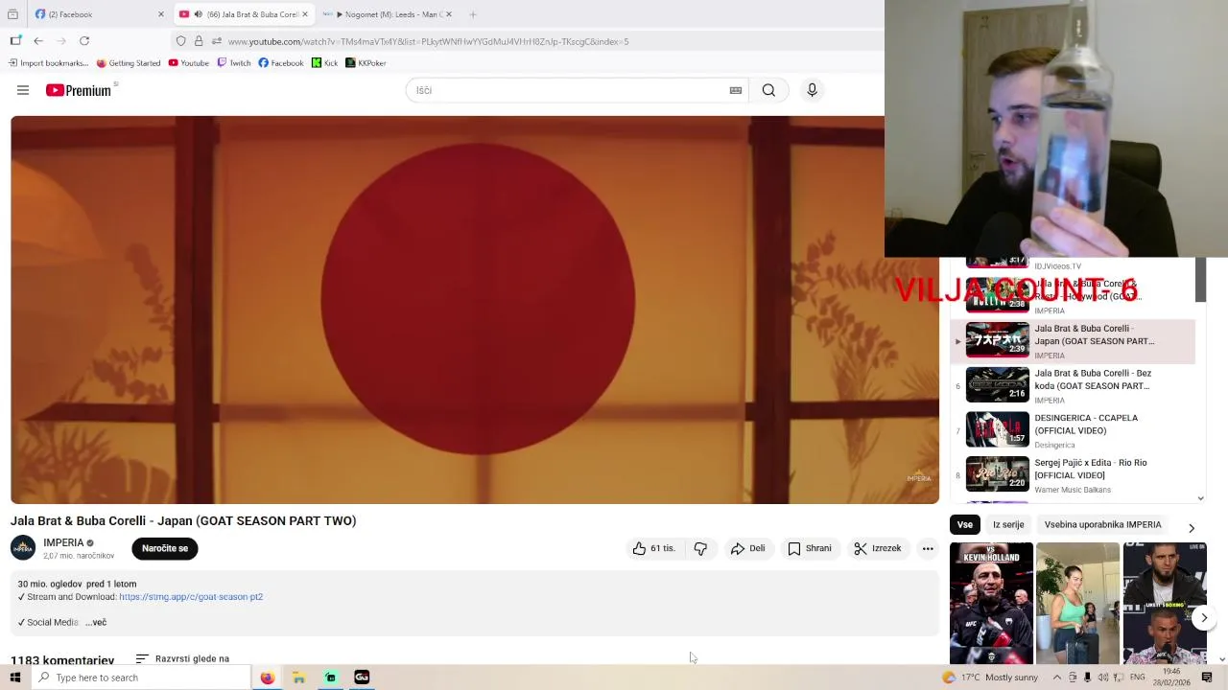Click the video player to pause
Viewport: 1228px width, 690px height.
[475, 310]
